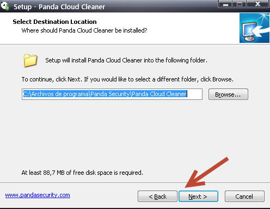Visit the www.pandasecurity.com link

pyautogui.click(x=38, y=195)
